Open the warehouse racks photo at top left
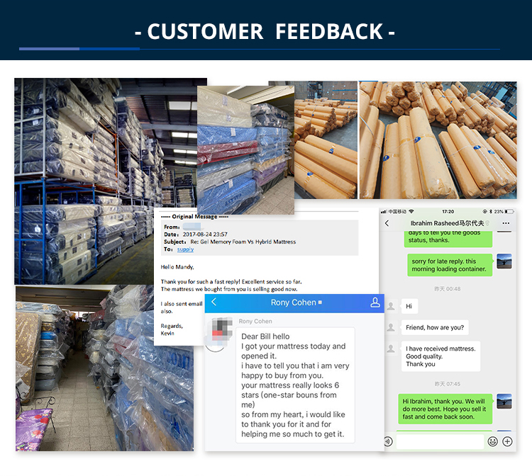 click(x=85, y=177)
